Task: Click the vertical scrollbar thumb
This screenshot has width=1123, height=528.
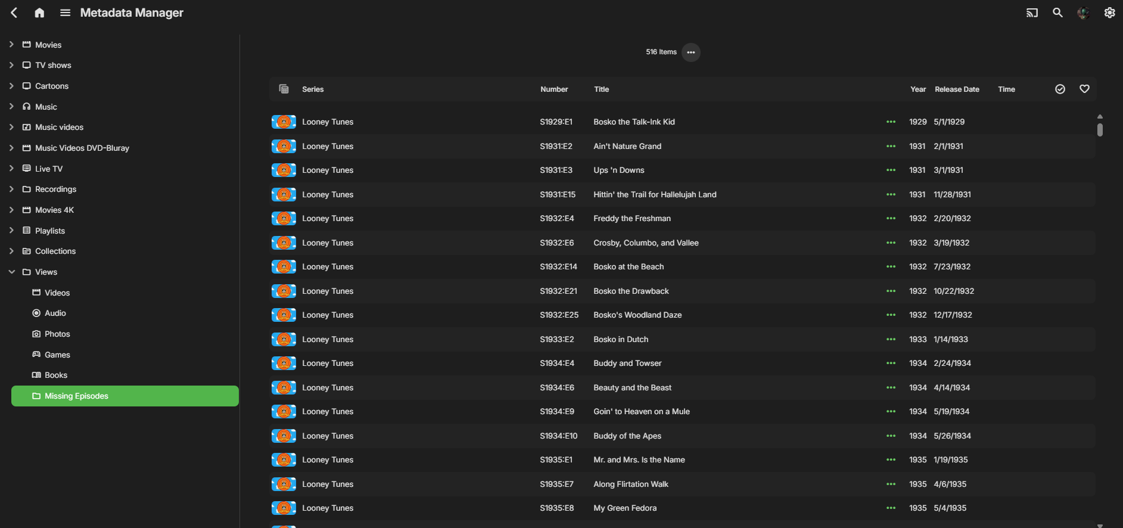Action: (1100, 129)
